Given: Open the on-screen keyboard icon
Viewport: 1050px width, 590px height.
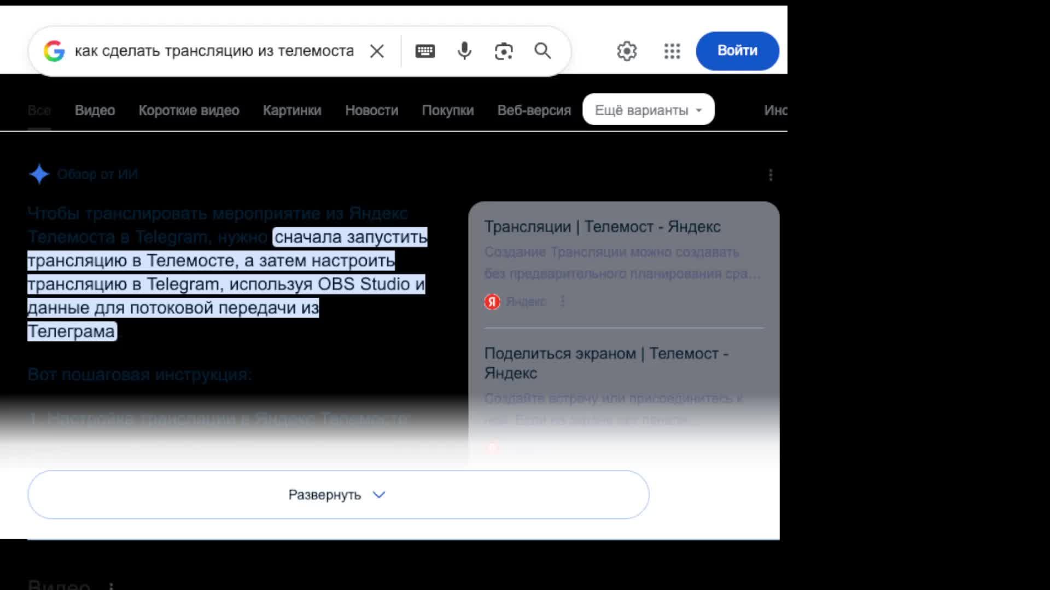Looking at the screenshot, I should point(425,51).
